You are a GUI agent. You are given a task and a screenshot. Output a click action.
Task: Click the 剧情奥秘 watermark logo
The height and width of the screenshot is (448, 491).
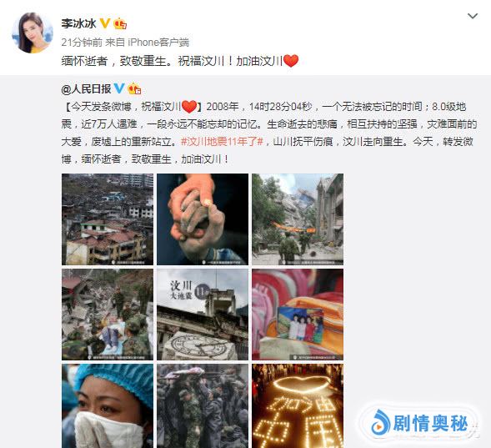(419, 424)
